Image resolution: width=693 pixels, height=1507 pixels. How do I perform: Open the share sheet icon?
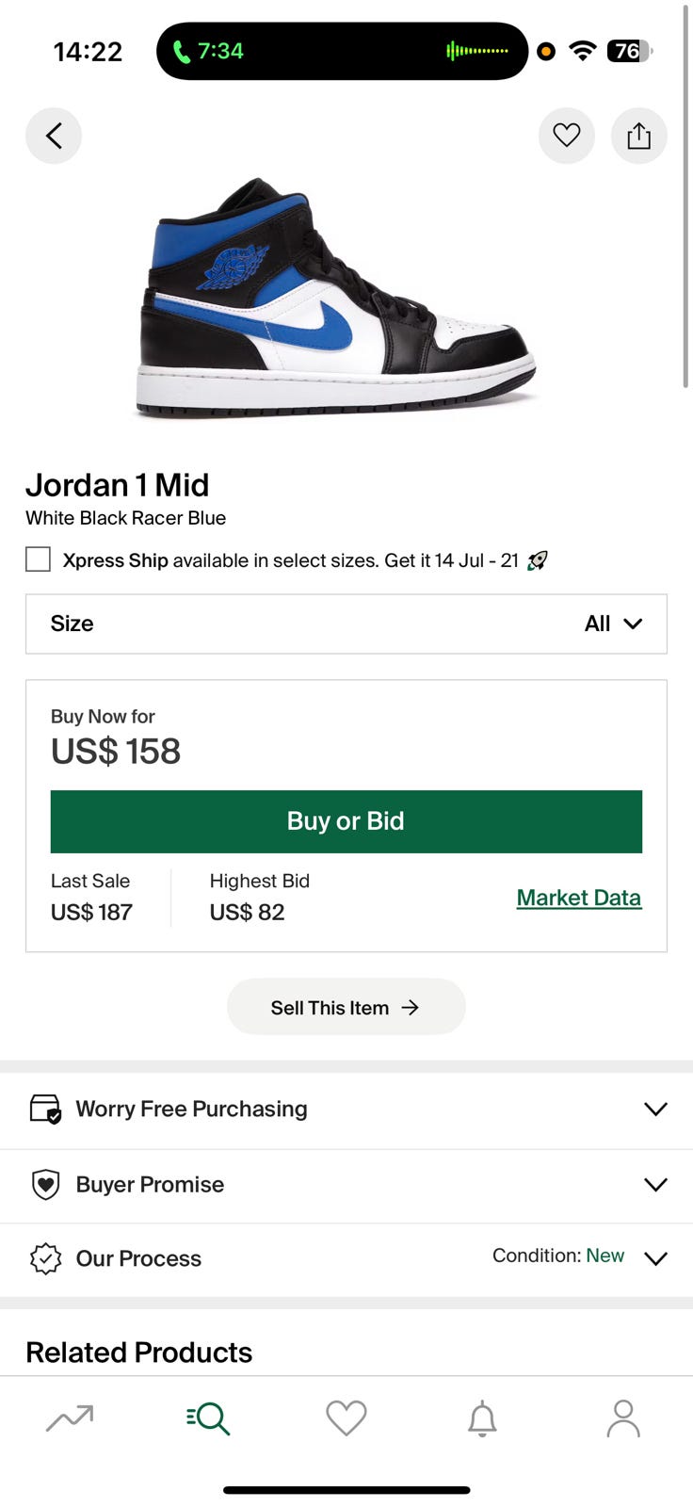point(638,136)
